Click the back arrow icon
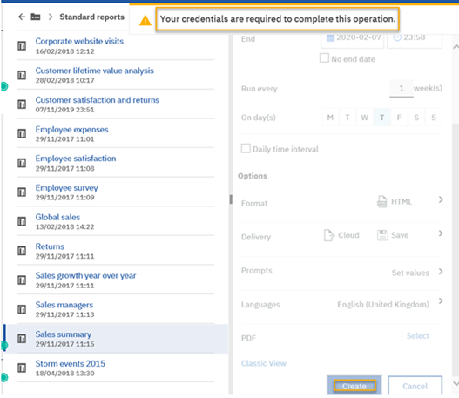The width and height of the screenshot is (459, 398). click(x=22, y=17)
